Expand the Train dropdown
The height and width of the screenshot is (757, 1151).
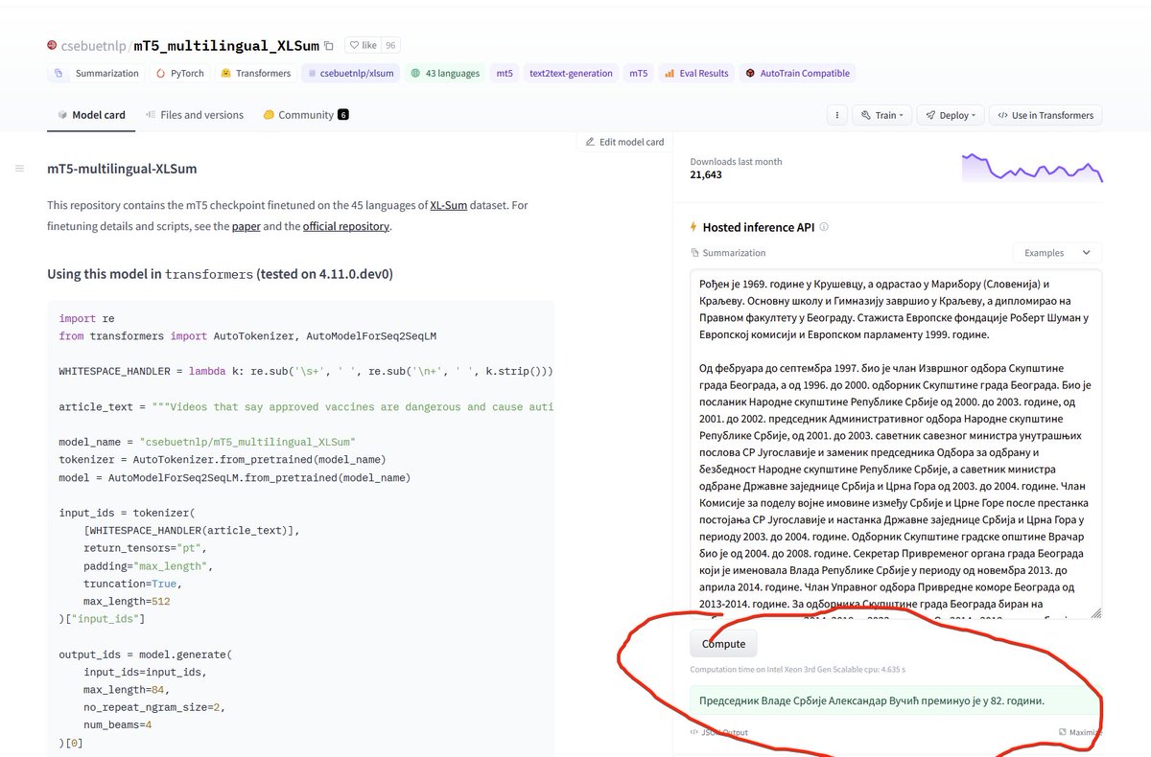coord(884,115)
